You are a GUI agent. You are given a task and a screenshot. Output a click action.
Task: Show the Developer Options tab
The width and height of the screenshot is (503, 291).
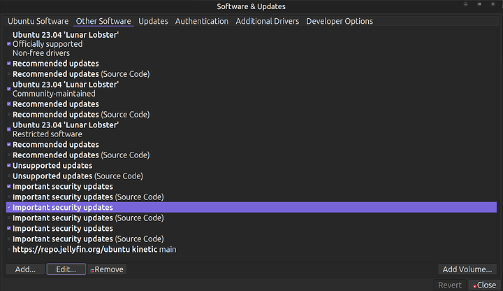(x=340, y=21)
